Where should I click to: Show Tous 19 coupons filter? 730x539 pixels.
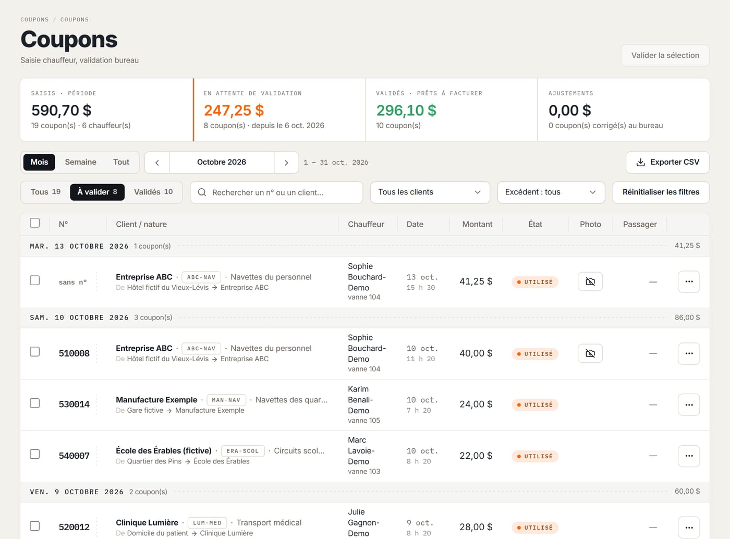pyautogui.click(x=45, y=192)
